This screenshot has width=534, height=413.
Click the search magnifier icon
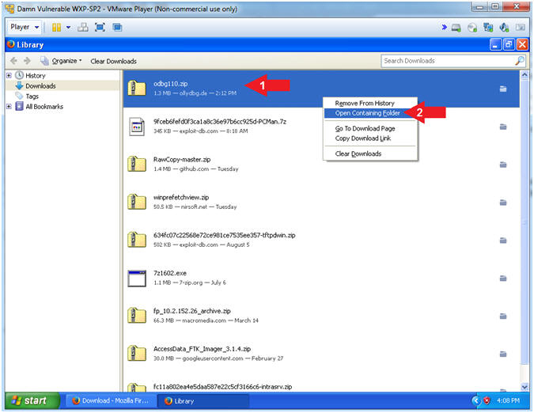coord(520,61)
